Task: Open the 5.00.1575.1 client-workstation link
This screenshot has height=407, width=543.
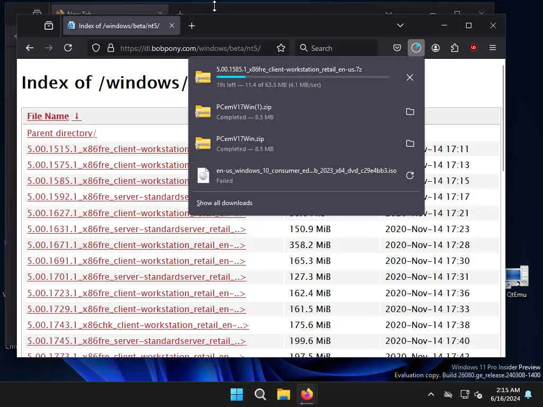Action: click(x=108, y=165)
